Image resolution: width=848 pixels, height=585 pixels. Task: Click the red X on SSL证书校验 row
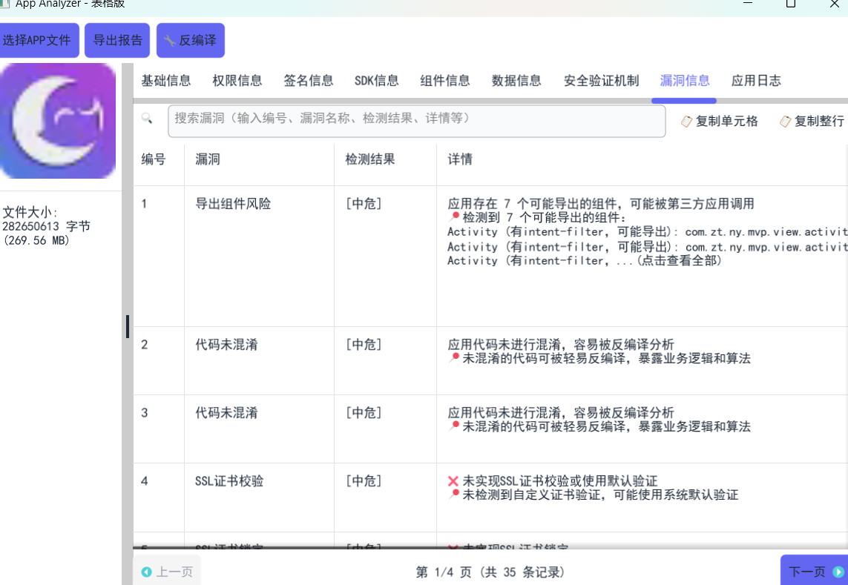453,482
